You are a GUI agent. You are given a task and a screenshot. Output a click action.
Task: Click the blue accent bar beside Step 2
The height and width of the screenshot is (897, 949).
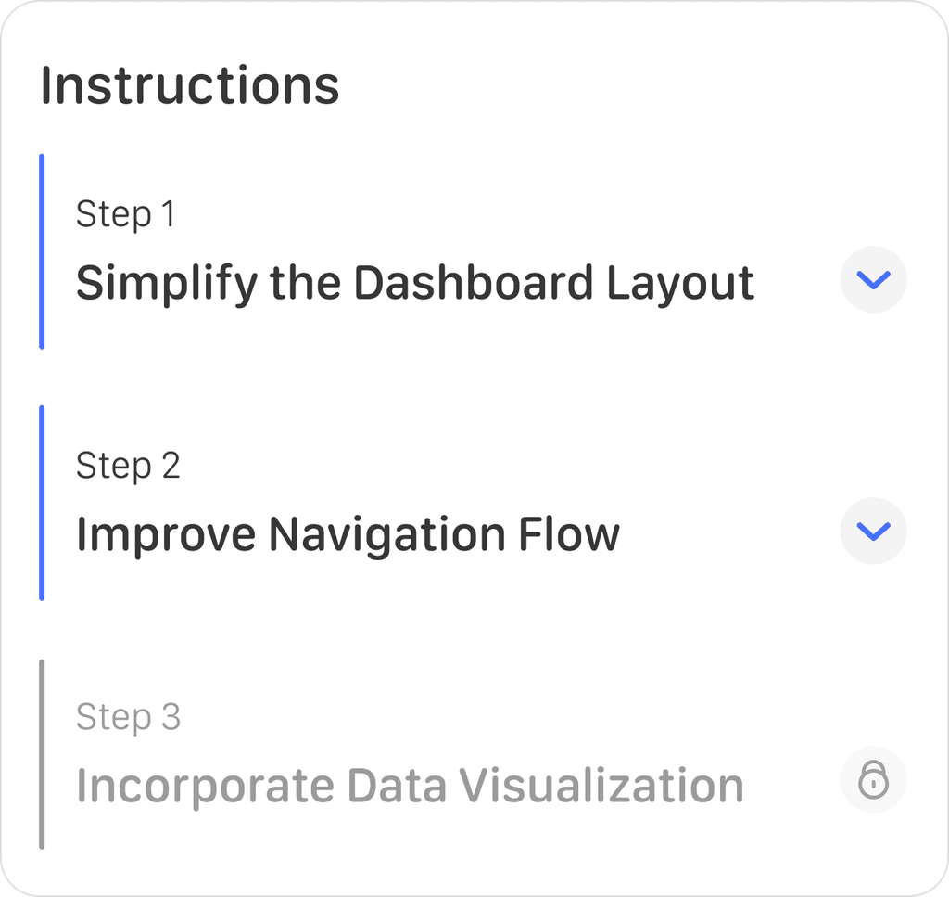click(42, 503)
